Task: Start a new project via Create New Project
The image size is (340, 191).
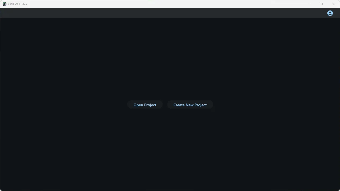Action: click(x=190, y=105)
